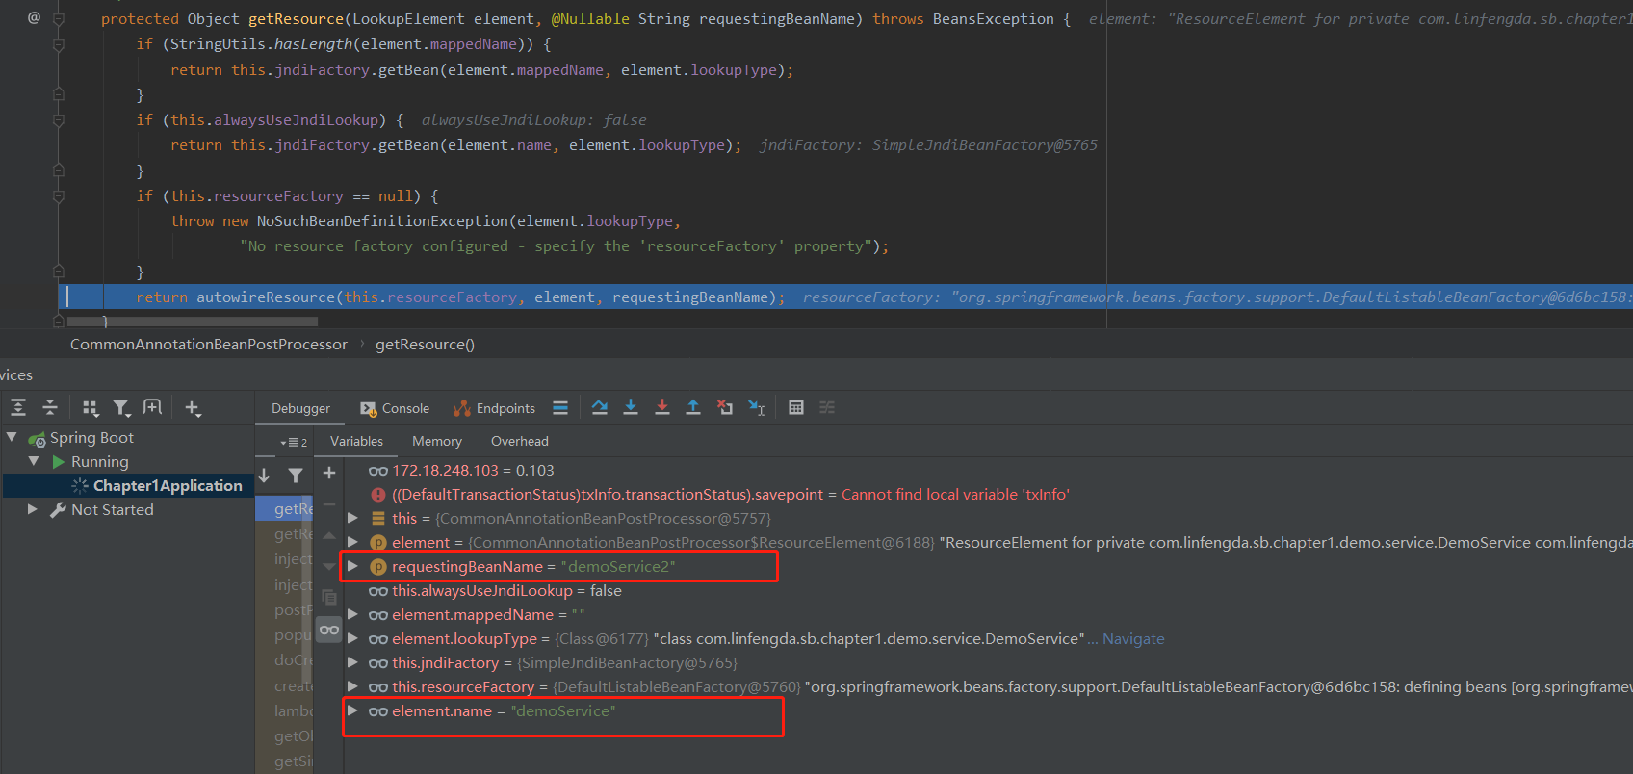Collapse the Spring Boot tree node
The image size is (1633, 774).
click(12, 437)
